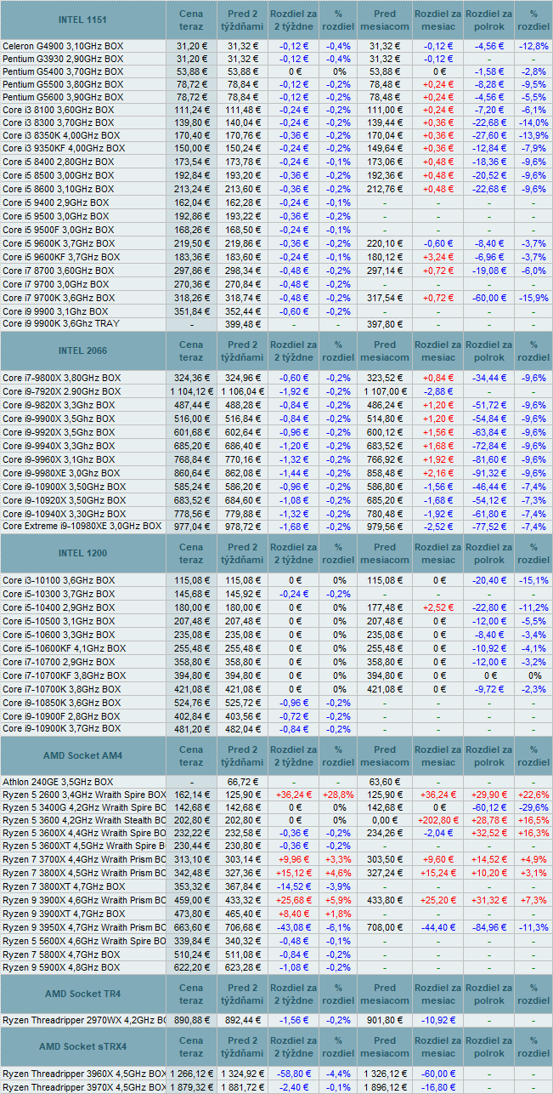This screenshot has width=553, height=1094.
Task: Click 66,72 € two-weeks-ago price of Athlon 240GE
Action: tap(242, 783)
